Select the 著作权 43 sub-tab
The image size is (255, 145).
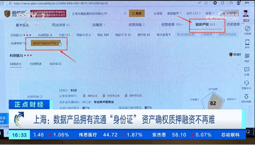(x=143, y=35)
